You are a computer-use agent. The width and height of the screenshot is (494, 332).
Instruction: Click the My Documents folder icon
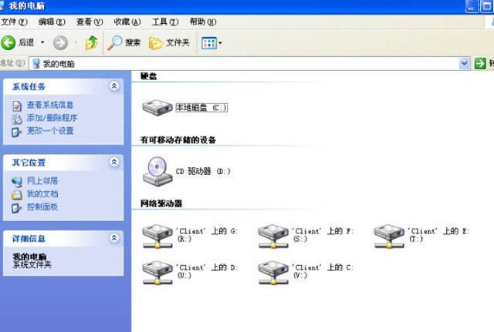pos(17,195)
